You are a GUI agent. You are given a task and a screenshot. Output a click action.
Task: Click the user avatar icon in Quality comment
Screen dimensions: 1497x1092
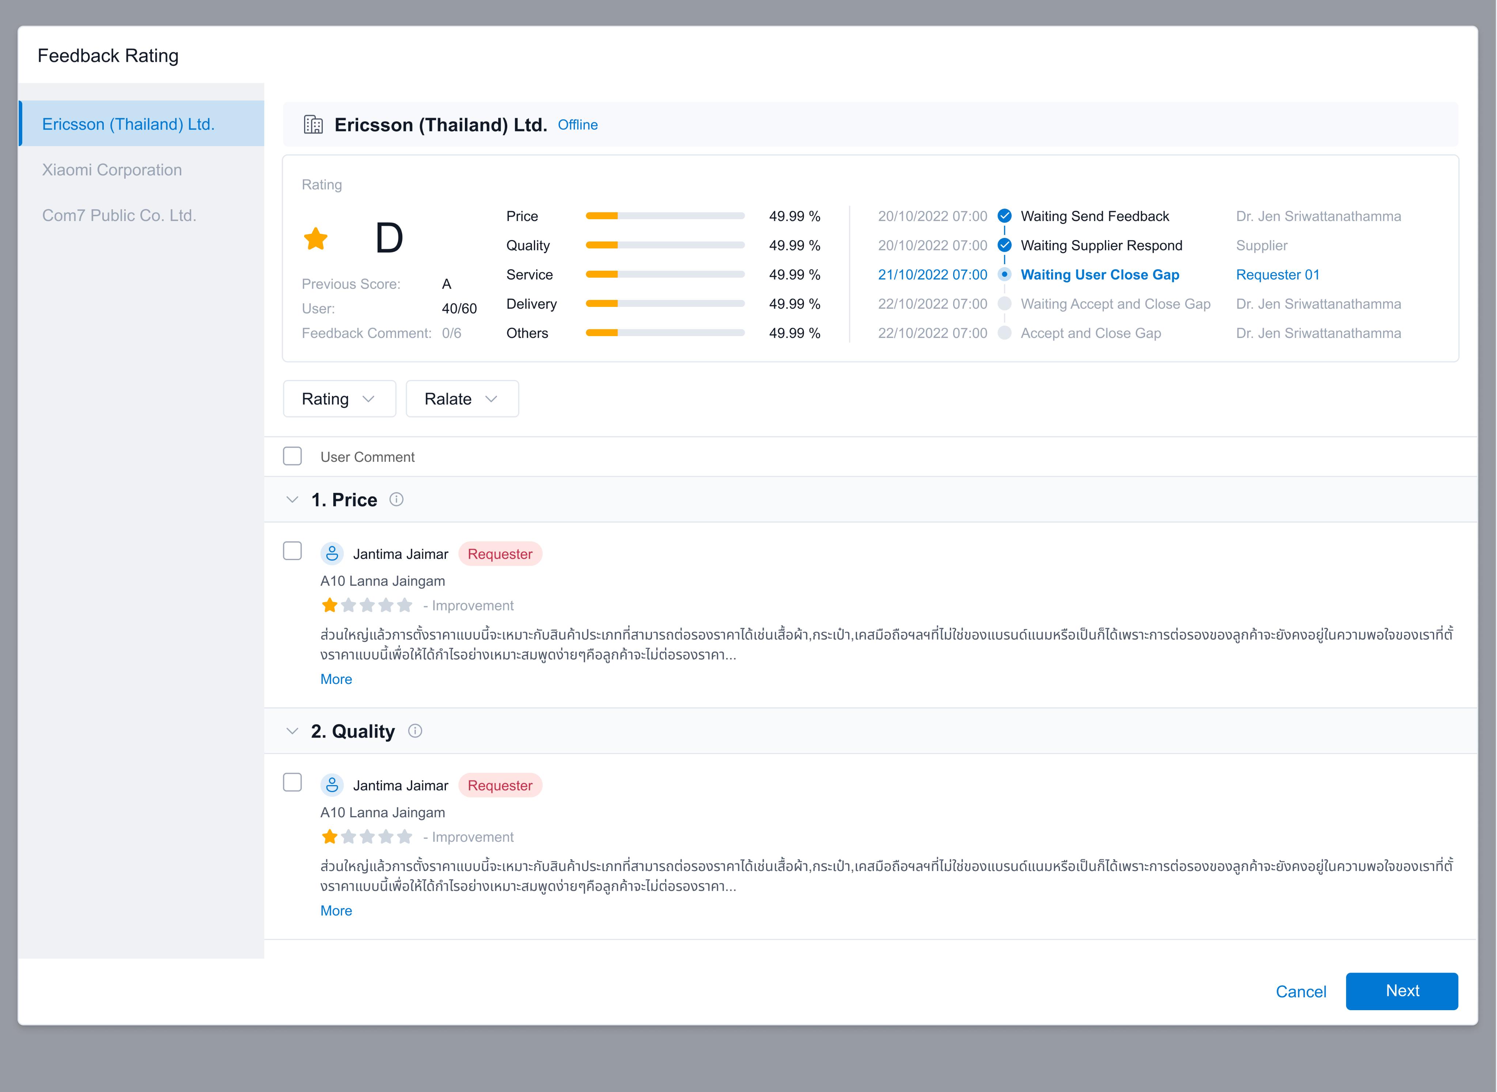[332, 785]
